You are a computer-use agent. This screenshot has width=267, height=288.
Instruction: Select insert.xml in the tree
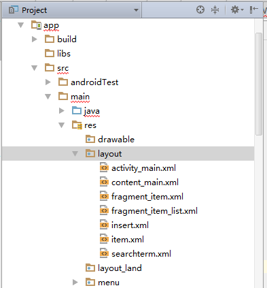pos(130,225)
